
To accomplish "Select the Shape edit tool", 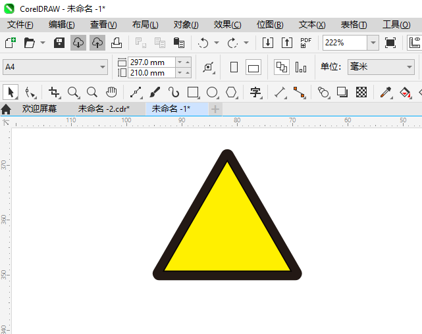I will [x=30, y=93].
